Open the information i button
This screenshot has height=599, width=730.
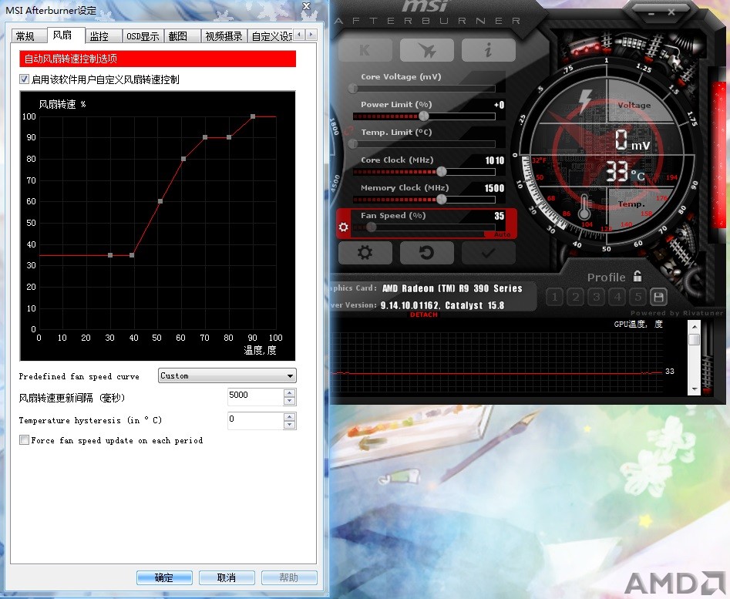(489, 50)
